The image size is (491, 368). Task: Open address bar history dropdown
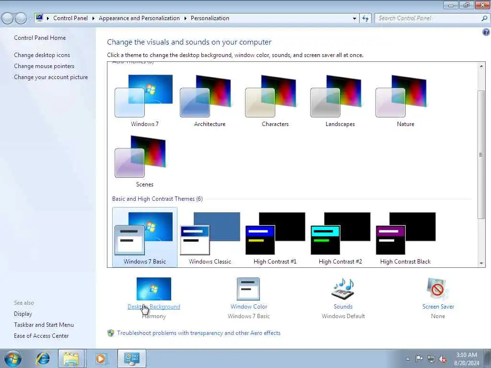354,18
